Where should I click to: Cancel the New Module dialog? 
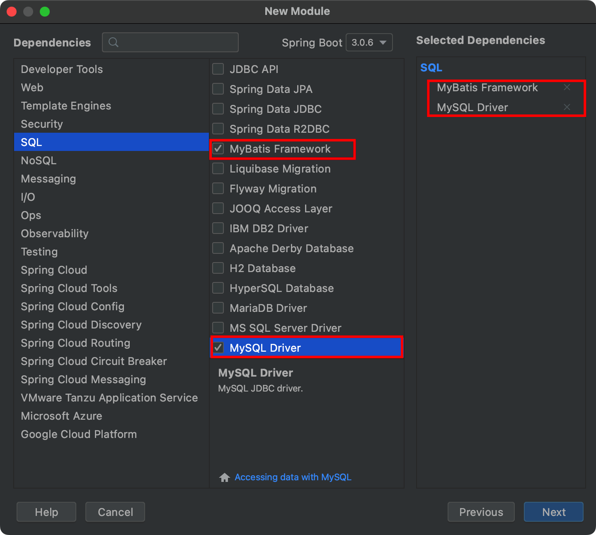[x=115, y=512]
